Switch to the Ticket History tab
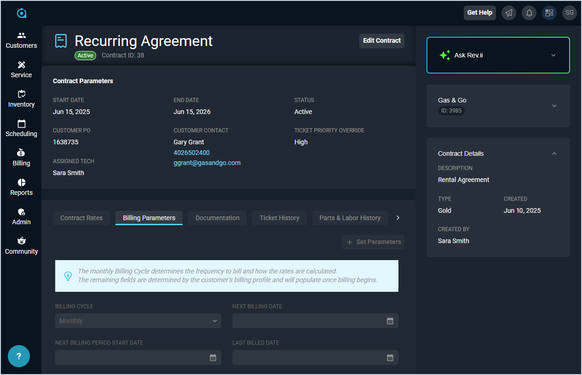582x375 pixels. pos(279,218)
